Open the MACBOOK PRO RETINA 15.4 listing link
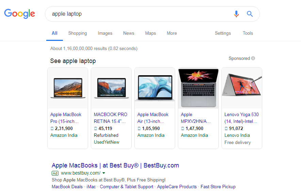 [x=111, y=118]
